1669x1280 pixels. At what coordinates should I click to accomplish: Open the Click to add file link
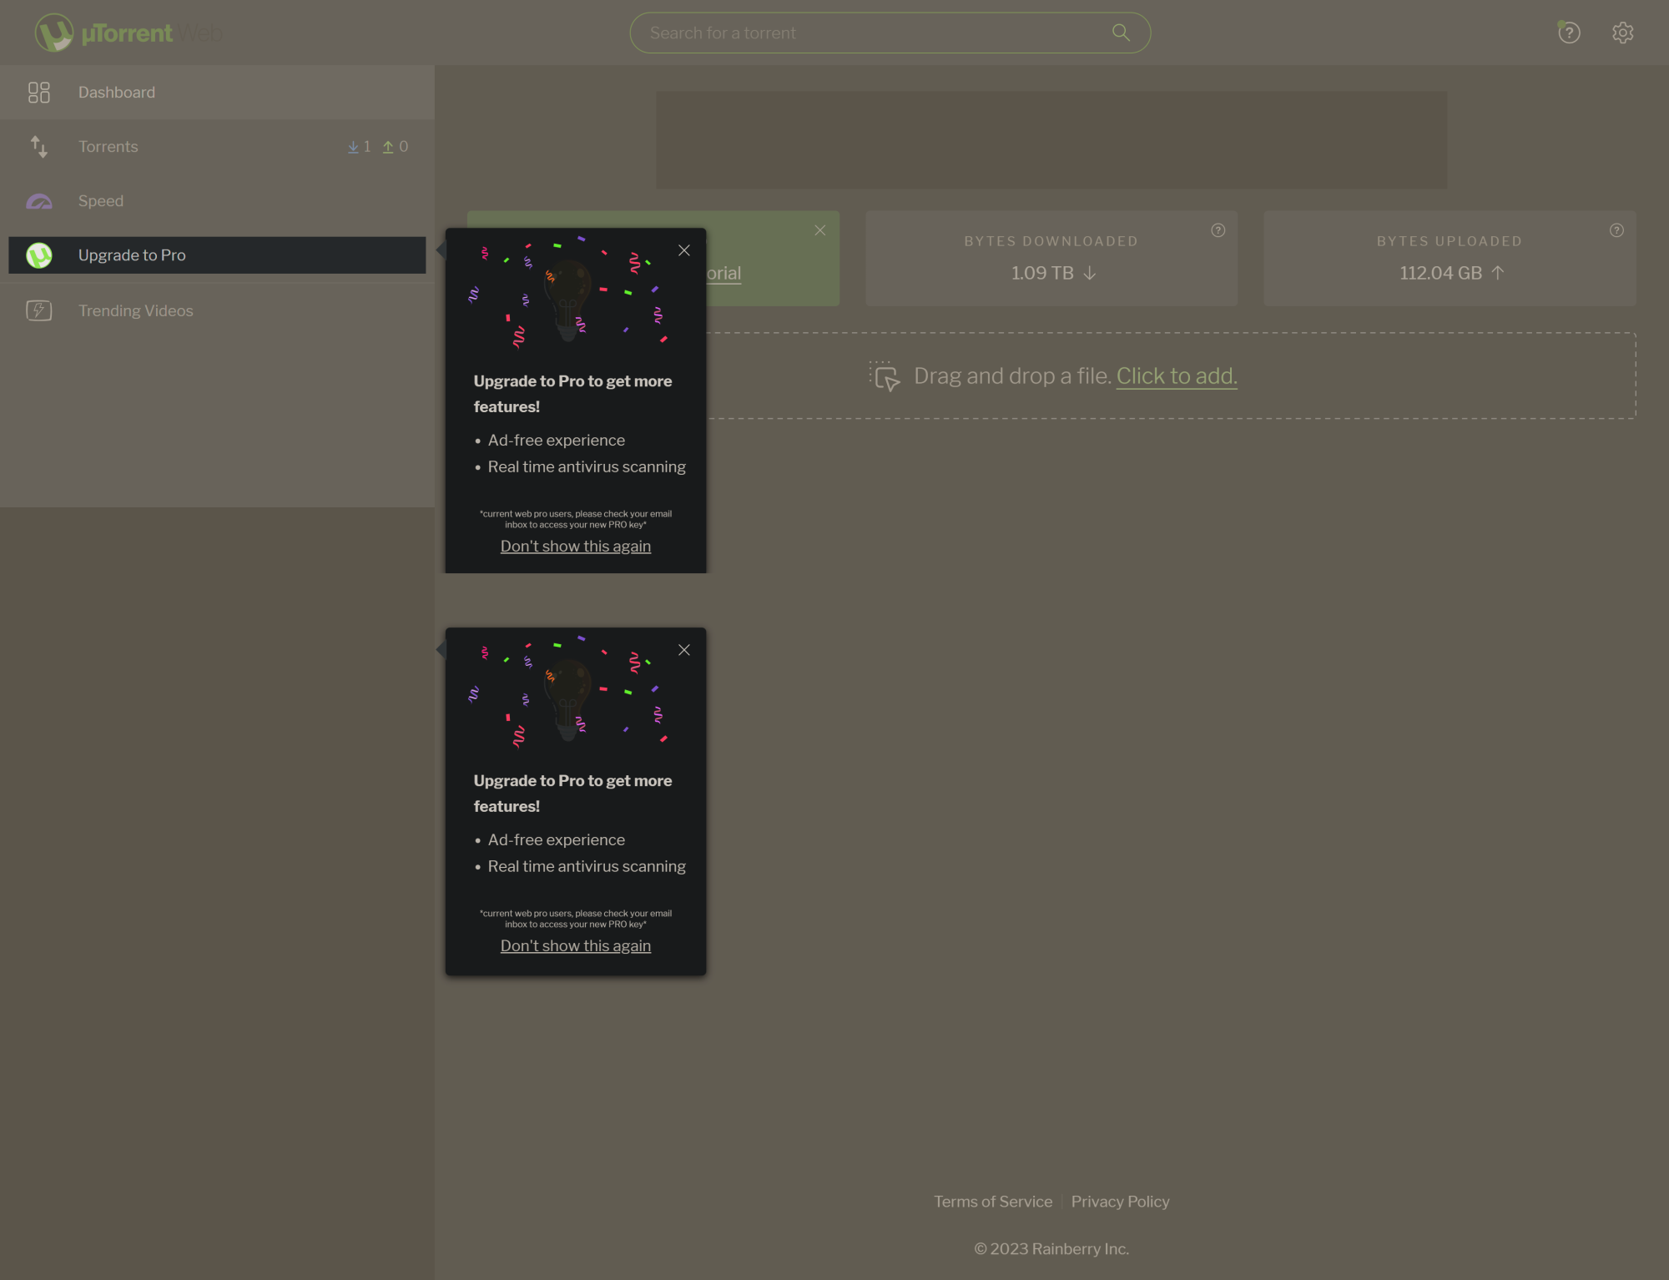coord(1176,375)
